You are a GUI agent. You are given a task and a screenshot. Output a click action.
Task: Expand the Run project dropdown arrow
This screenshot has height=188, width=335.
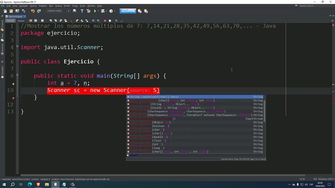click(x=98, y=11)
